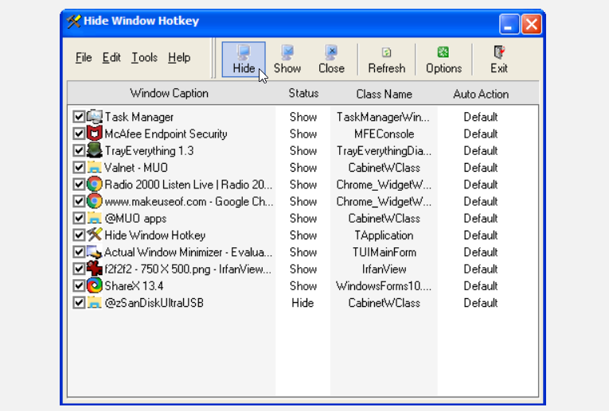Toggle the @zSanDiskUltraUSB checkbox

[79, 302]
